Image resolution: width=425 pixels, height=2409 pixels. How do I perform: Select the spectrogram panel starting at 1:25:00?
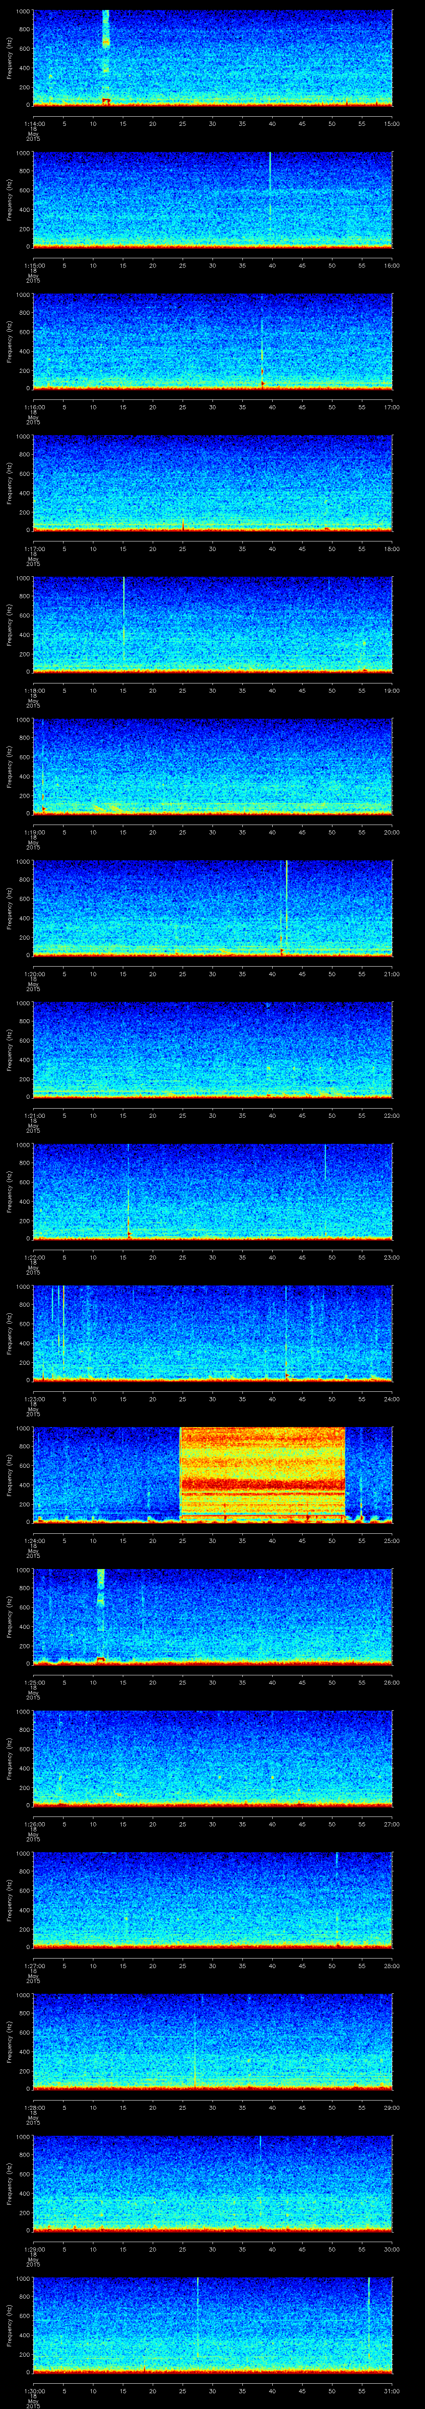pos(213,1616)
